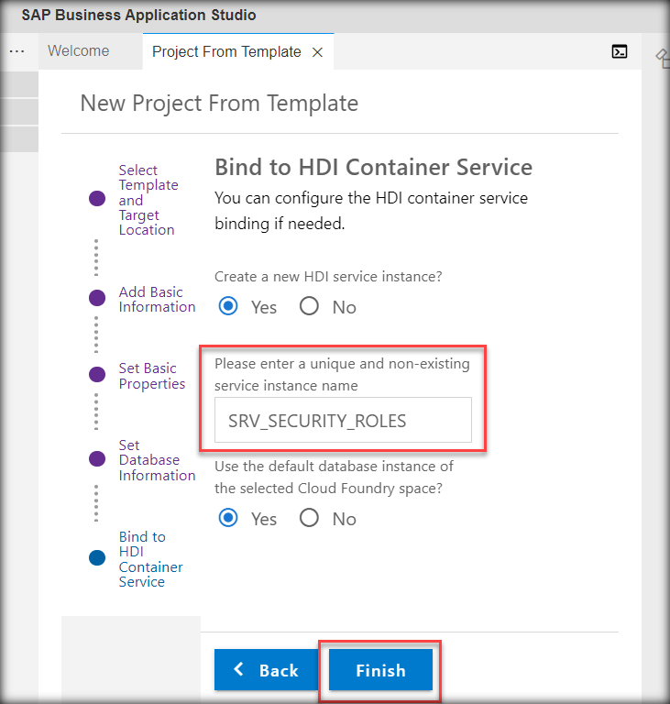Screen dimensions: 670x704
Task: Select No for new HDI service instance
Action: click(309, 306)
